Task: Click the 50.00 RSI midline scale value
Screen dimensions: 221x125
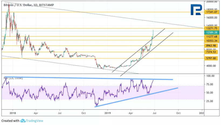Action: pos(210,93)
